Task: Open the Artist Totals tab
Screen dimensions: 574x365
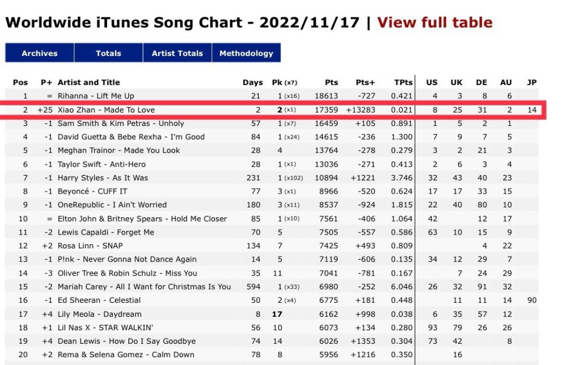Action: (177, 53)
